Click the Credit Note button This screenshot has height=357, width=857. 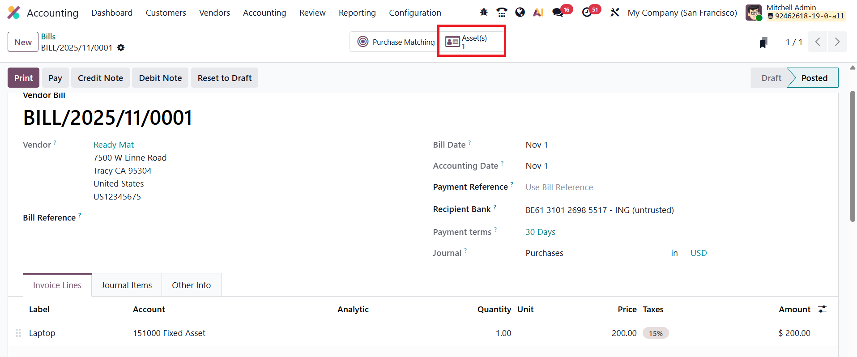(100, 78)
